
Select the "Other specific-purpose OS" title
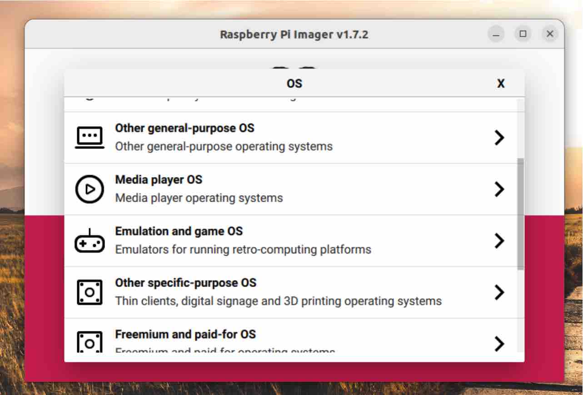pos(186,282)
